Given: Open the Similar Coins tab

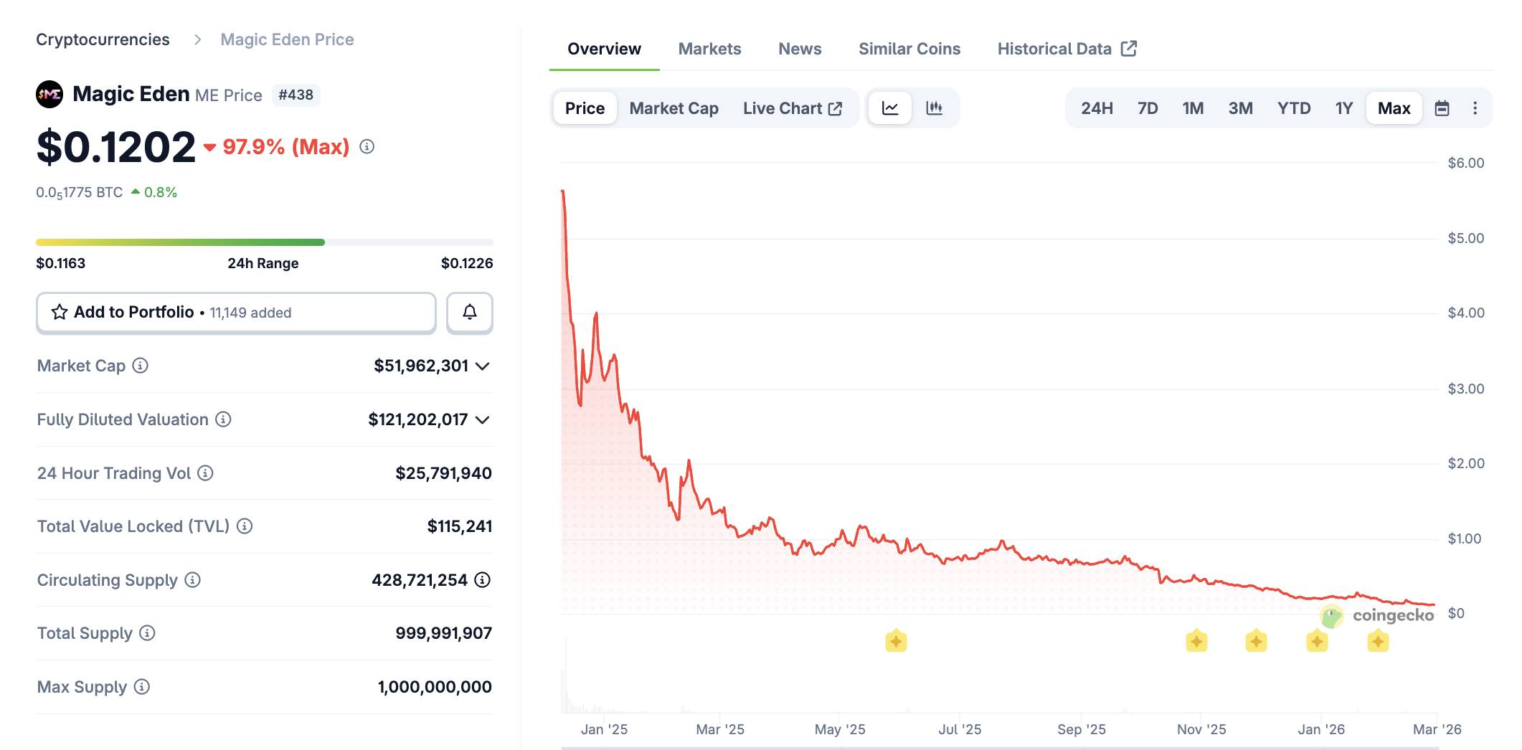Looking at the screenshot, I should [x=909, y=48].
